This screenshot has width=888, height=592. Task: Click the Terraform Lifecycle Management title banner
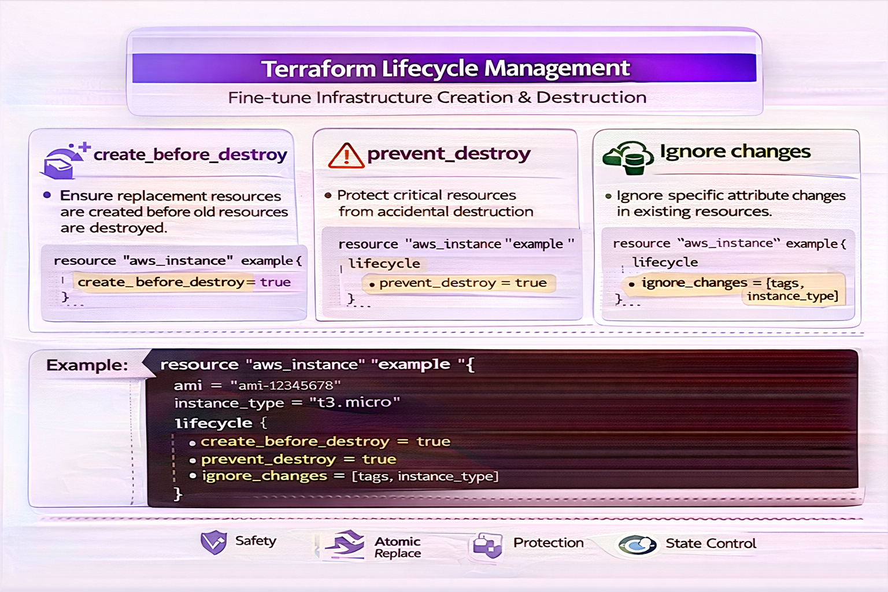point(444,68)
